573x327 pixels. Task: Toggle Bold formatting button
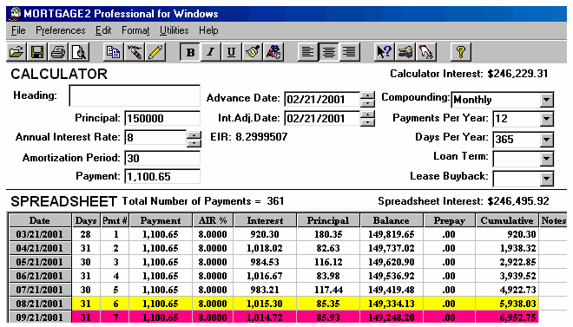click(189, 52)
